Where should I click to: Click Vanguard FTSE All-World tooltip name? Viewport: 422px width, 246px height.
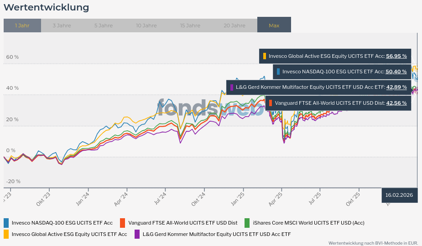click(x=330, y=103)
